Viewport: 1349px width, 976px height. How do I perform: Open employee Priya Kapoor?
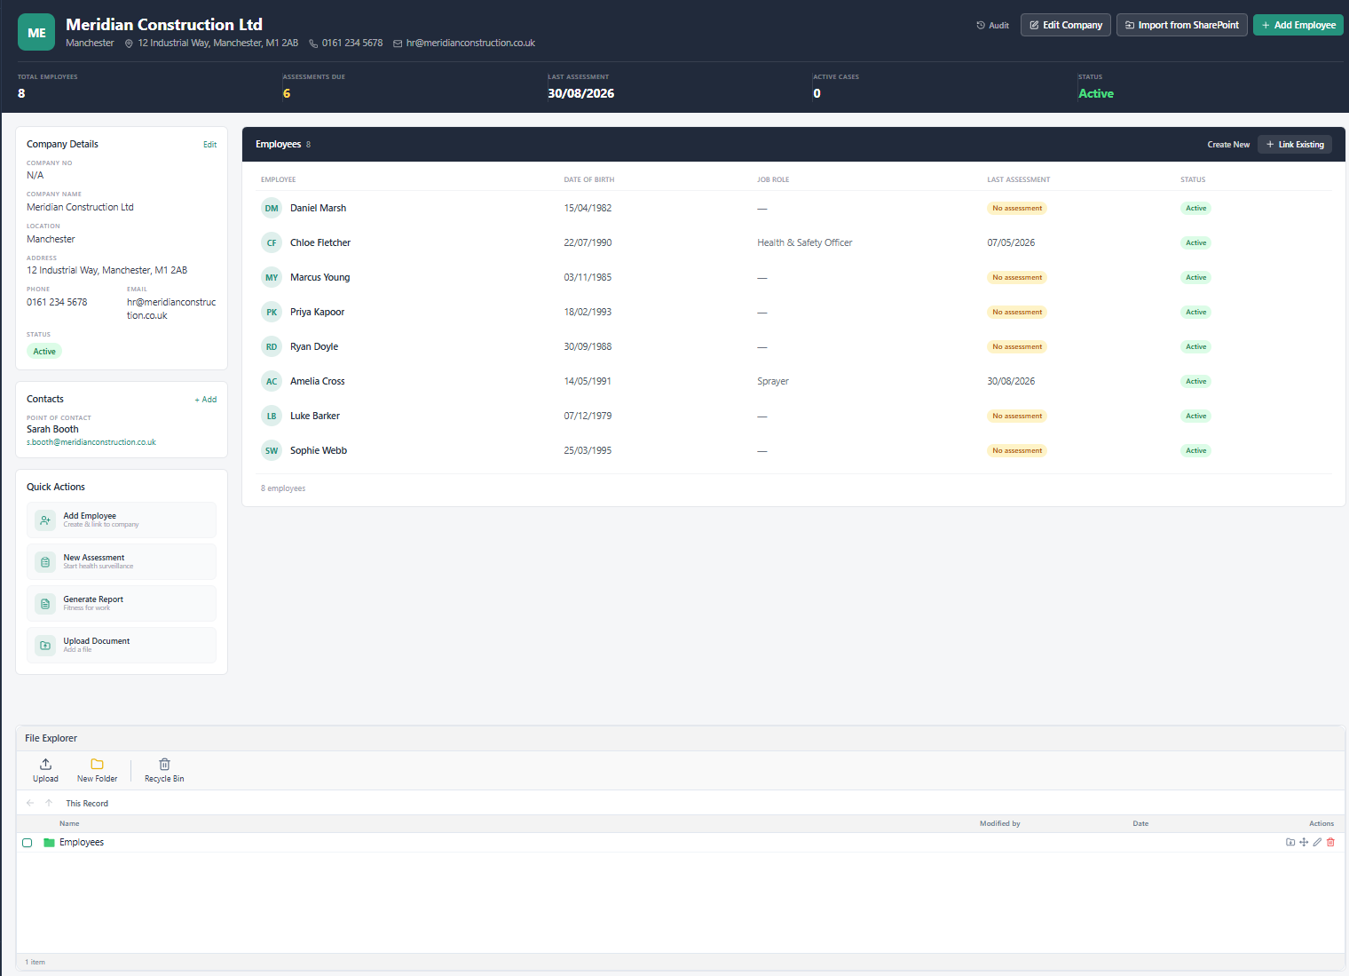[317, 312]
